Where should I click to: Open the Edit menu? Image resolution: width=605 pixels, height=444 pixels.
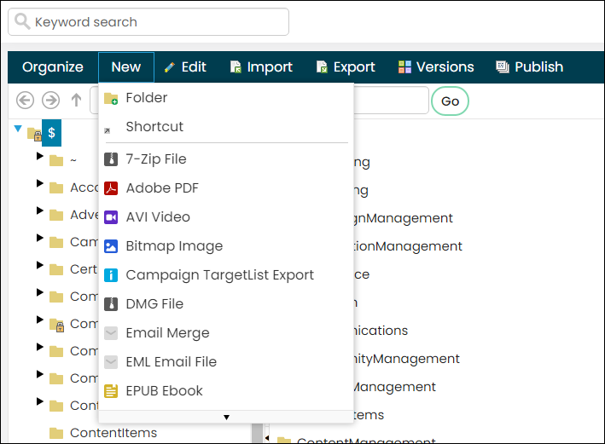point(185,67)
